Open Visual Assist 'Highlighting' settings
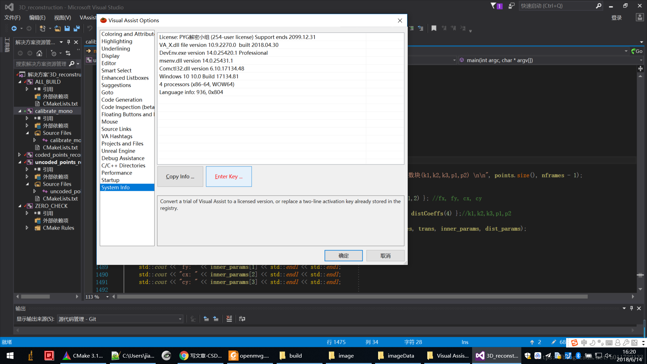The height and width of the screenshot is (364, 647). pyautogui.click(x=117, y=41)
